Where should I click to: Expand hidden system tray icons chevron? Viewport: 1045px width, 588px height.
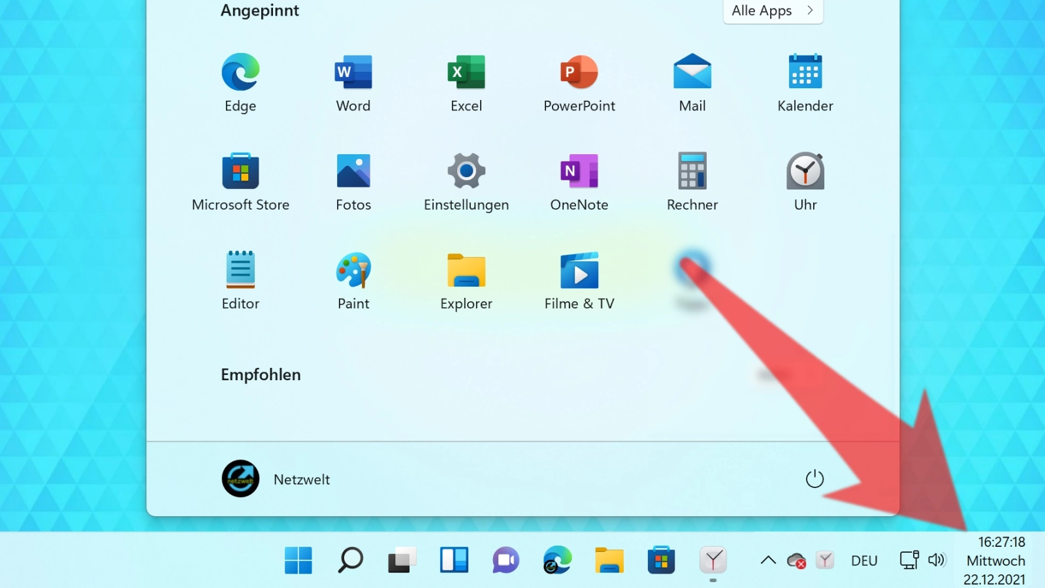coord(768,561)
